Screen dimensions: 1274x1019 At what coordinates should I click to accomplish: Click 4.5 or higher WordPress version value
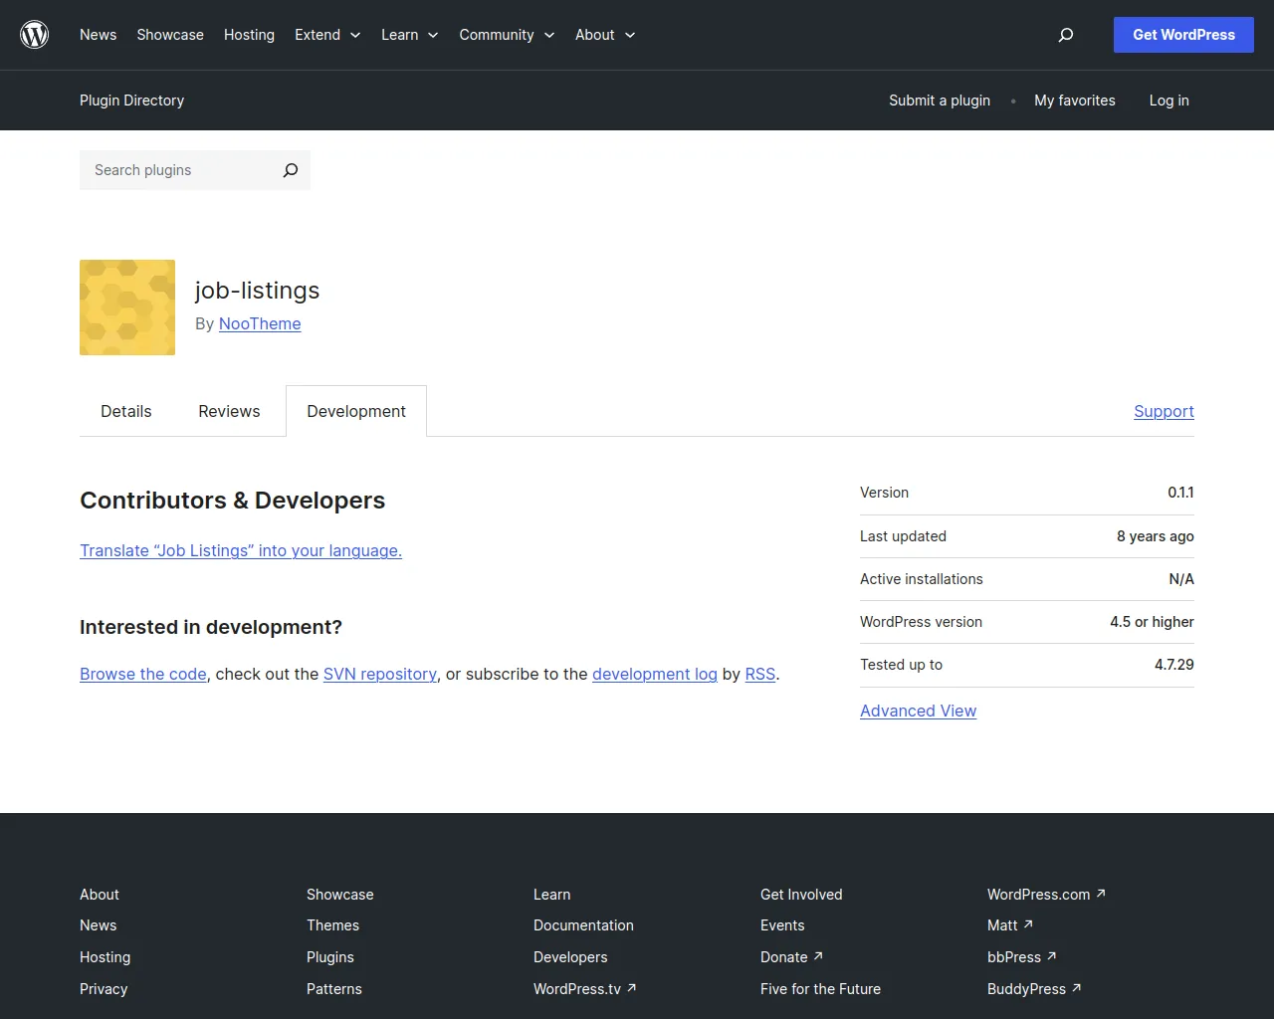[x=1152, y=622]
